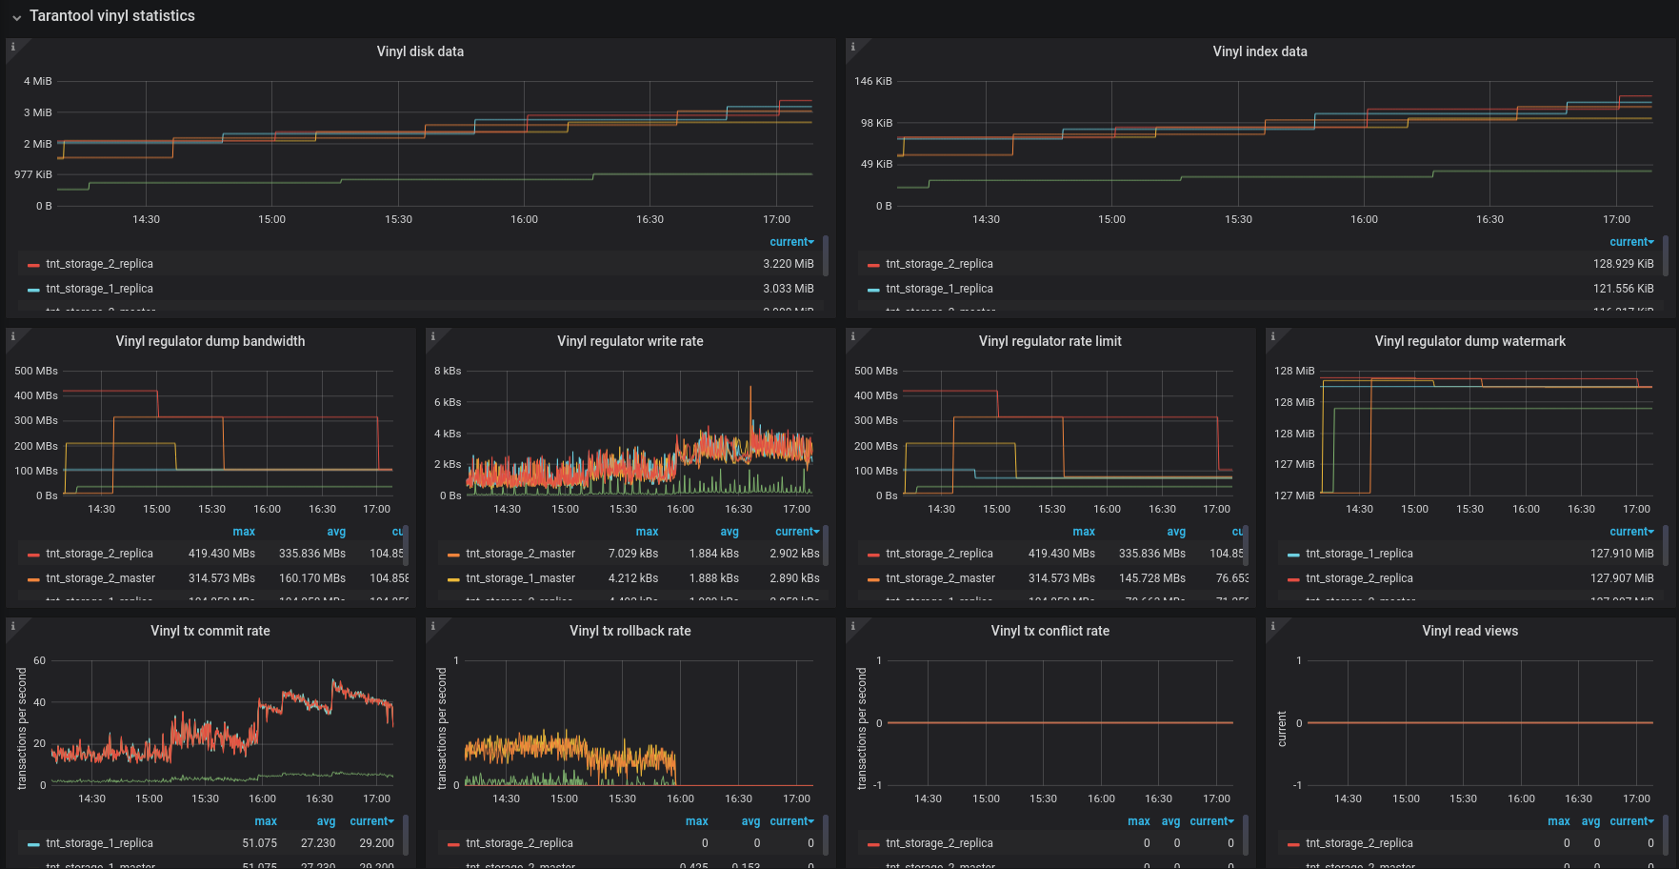Click info icon on Vinyl regulator dump watermark
This screenshot has height=869, width=1679.
tap(1272, 336)
